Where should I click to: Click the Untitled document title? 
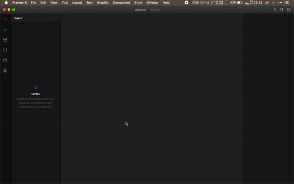coord(140,10)
